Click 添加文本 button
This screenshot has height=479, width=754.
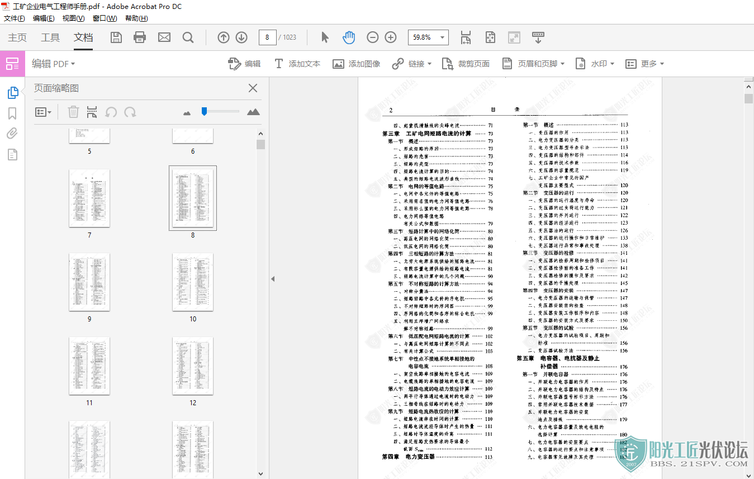point(297,64)
